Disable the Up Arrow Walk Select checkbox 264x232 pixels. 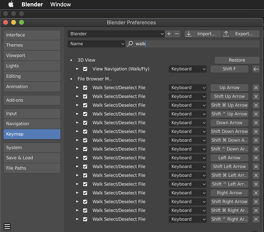[85, 88]
